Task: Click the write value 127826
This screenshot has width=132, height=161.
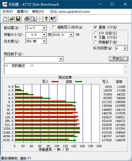Action: [107, 140]
